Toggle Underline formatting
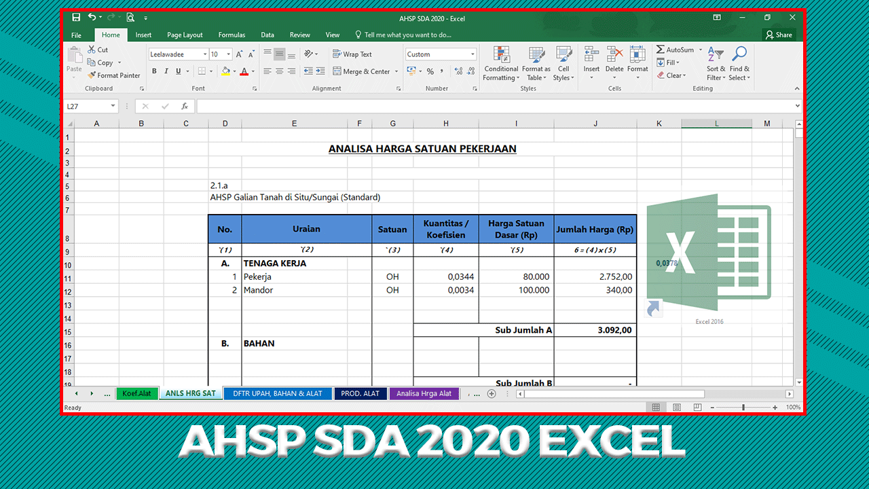Image resolution: width=869 pixels, height=489 pixels. pos(179,71)
